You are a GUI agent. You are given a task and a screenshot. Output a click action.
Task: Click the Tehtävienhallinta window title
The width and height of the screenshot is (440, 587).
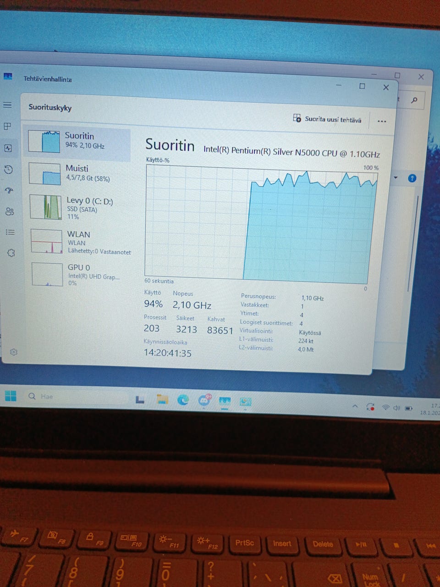coord(48,79)
